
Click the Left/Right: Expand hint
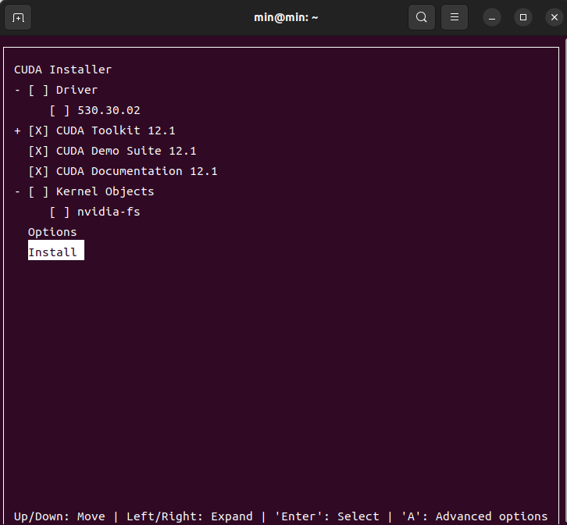coord(190,516)
